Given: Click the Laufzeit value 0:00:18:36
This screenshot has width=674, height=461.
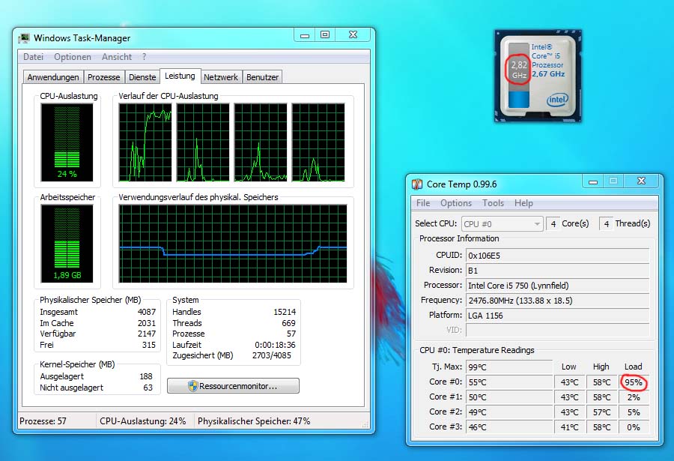Looking at the screenshot, I should [275, 345].
